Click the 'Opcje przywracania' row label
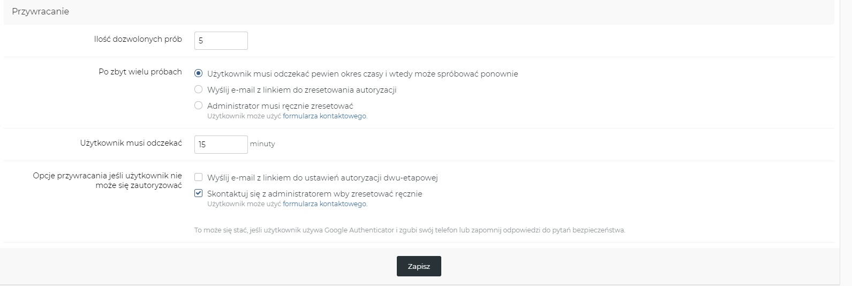Image resolution: width=852 pixels, height=286 pixels. click(107, 180)
